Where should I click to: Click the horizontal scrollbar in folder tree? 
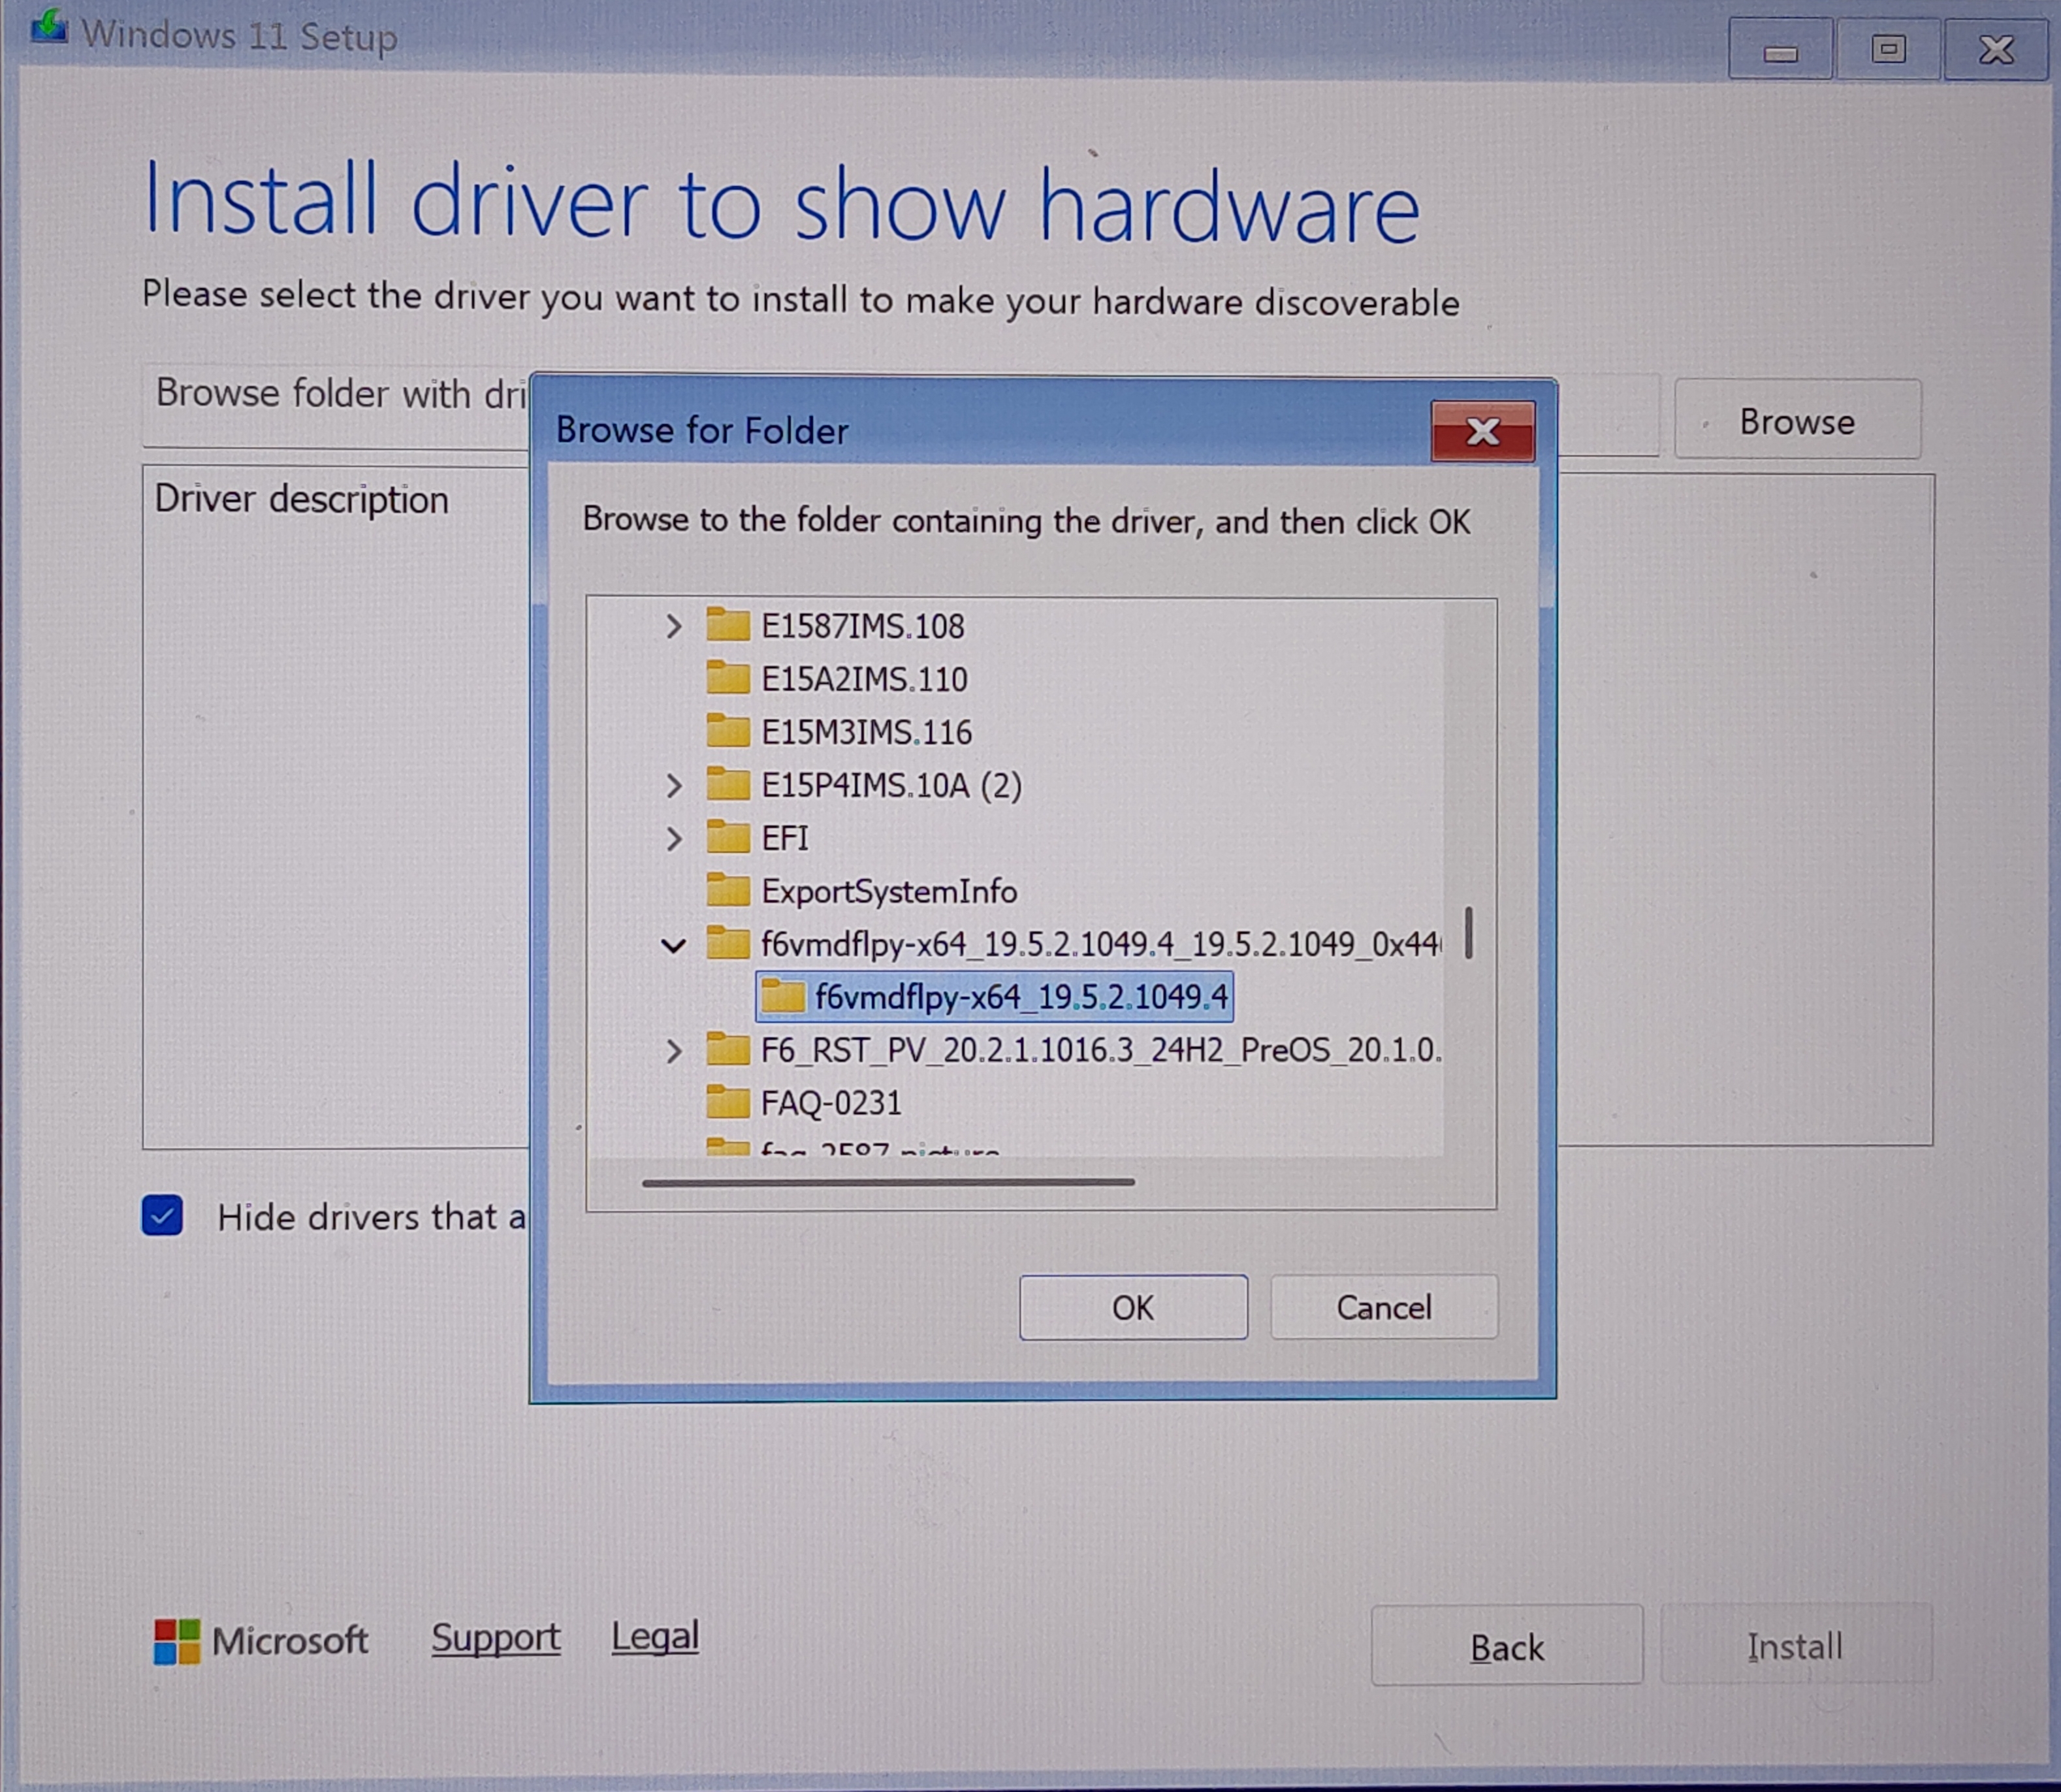(888, 1182)
